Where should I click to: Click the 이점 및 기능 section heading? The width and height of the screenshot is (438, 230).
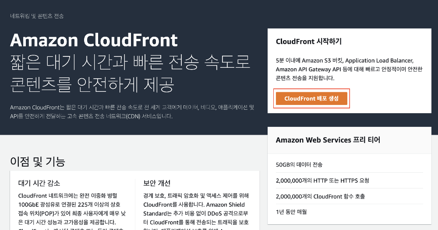click(38, 161)
